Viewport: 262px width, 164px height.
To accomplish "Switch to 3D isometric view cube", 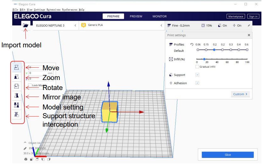I will (26, 159).
